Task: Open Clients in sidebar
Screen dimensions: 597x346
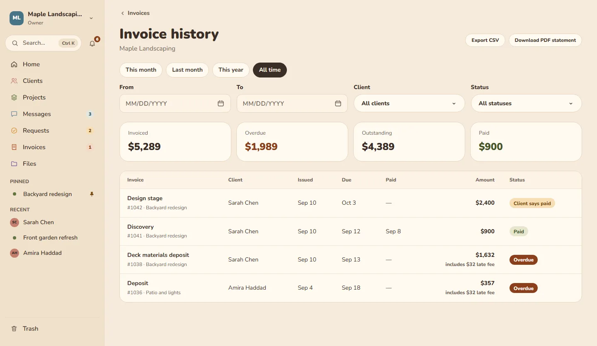Action: click(52, 81)
